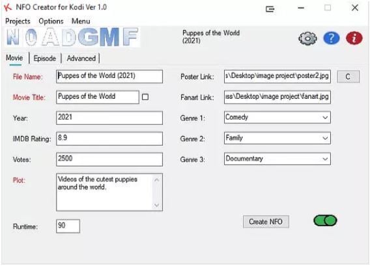The height and width of the screenshot is (266, 370).
Task: Toggle the green switch near Create NFO
Action: click(x=325, y=220)
